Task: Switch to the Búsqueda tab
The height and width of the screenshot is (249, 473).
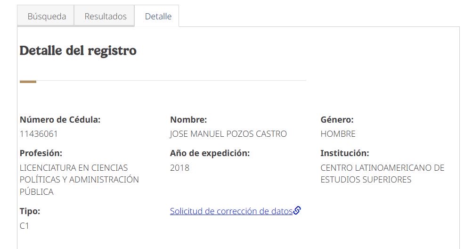Action: coord(47,17)
